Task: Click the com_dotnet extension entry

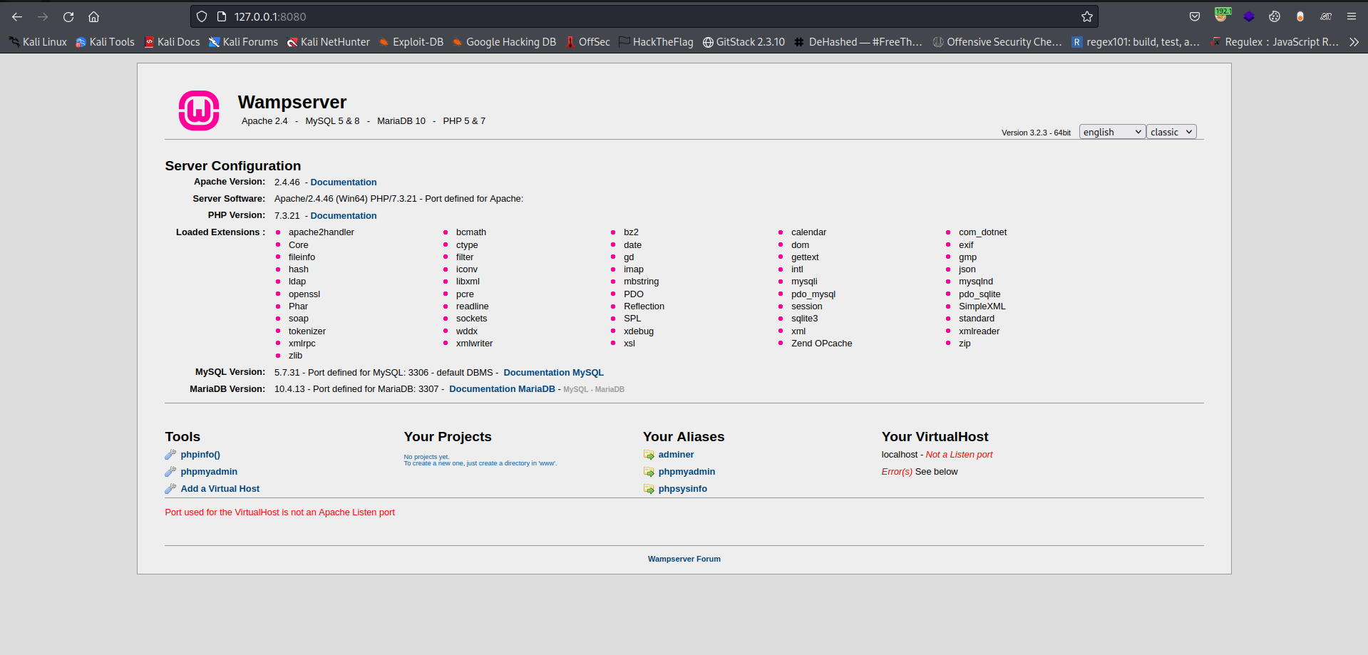Action: tap(982, 232)
